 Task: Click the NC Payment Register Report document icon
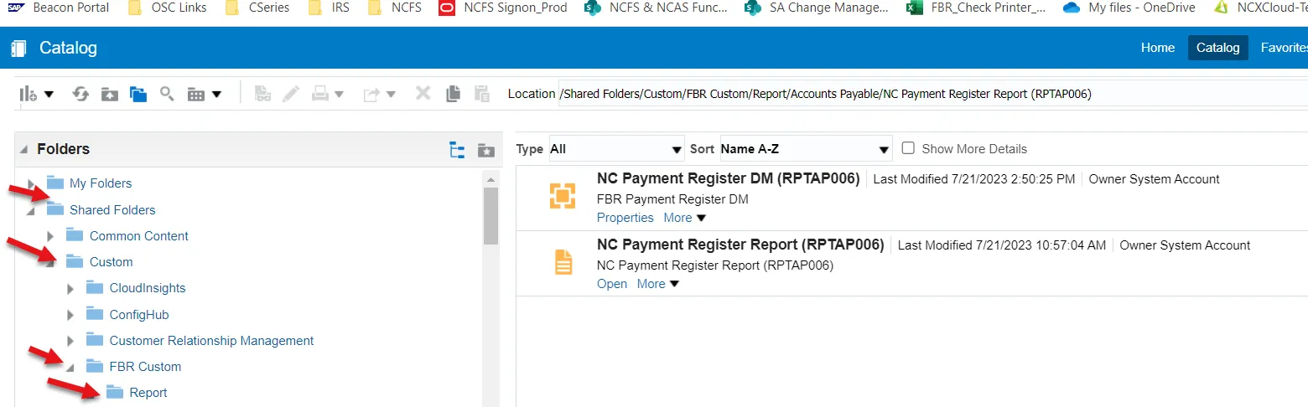tap(563, 262)
